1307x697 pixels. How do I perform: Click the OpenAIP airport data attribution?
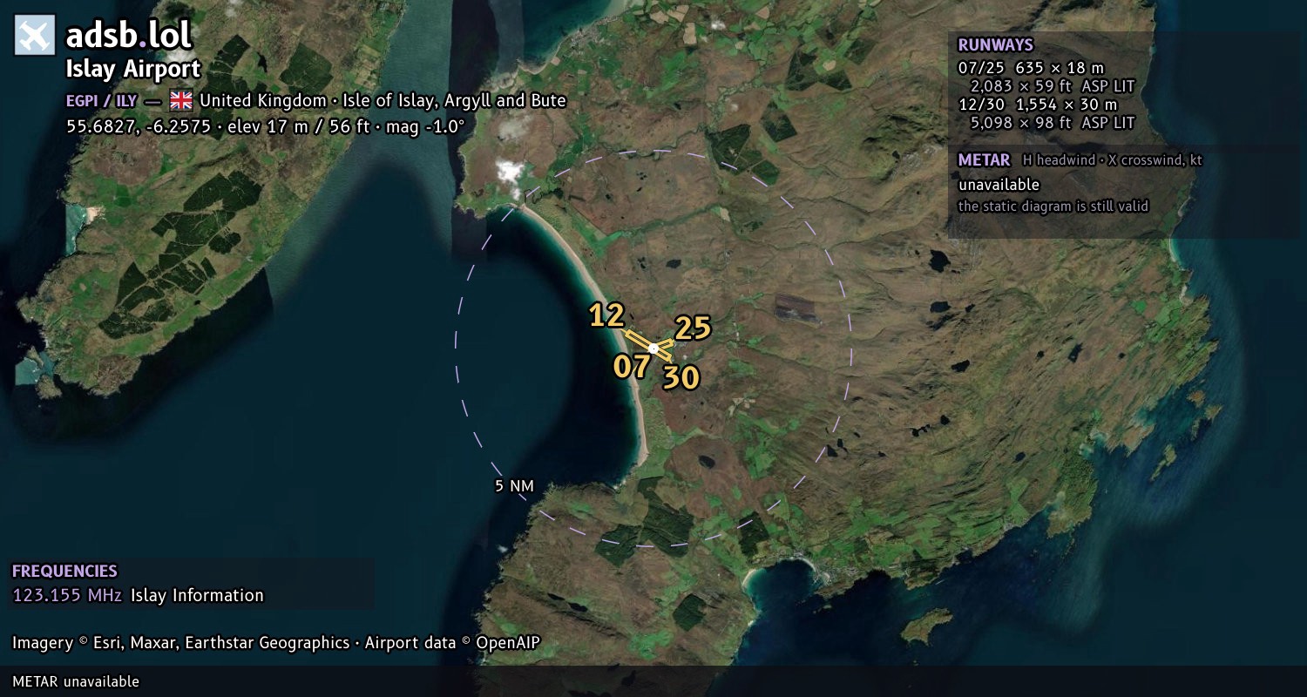pos(452,643)
